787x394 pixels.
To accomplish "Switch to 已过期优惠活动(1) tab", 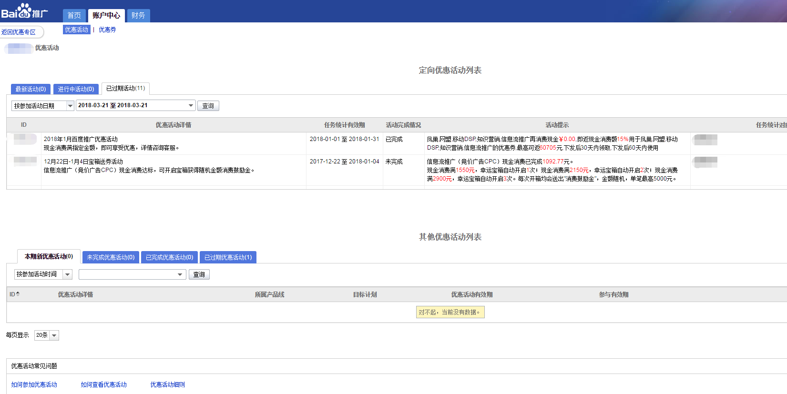I will (x=228, y=257).
